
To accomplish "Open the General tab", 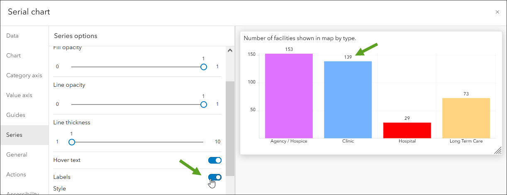I will click(x=17, y=155).
